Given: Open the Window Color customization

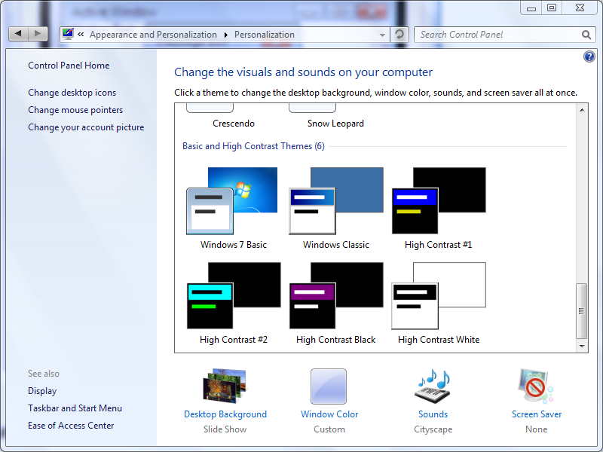Looking at the screenshot, I should point(329,414).
